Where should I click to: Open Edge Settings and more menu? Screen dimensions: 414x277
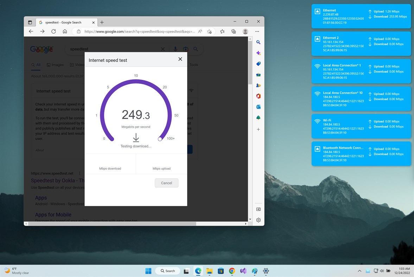(257, 31)
